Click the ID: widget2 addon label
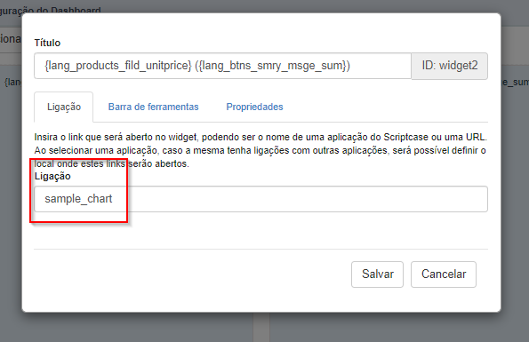Image resolution: width=529 pixels, height=342 pixels. pyautogui.click(x=450, y=66)
